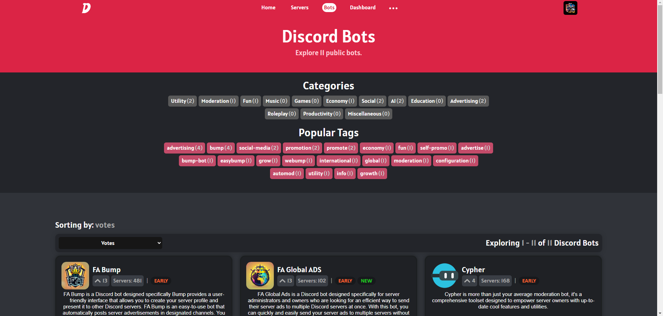This screenshot has width=663, height=316.
Task: Open the Votes sorting dropdown
Action: 110,243
